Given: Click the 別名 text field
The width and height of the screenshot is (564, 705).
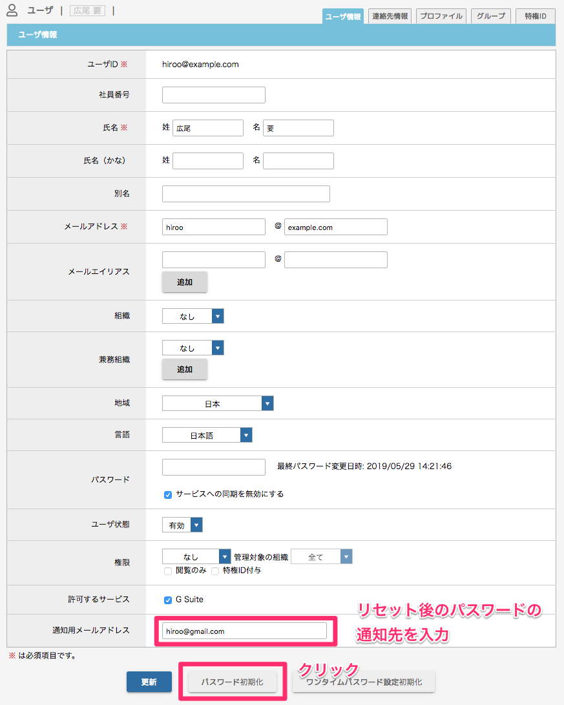Looking at the screenshot, I should (246, 194).
